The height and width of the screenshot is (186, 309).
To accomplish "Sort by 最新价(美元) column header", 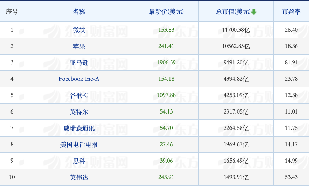I will 166,11.
